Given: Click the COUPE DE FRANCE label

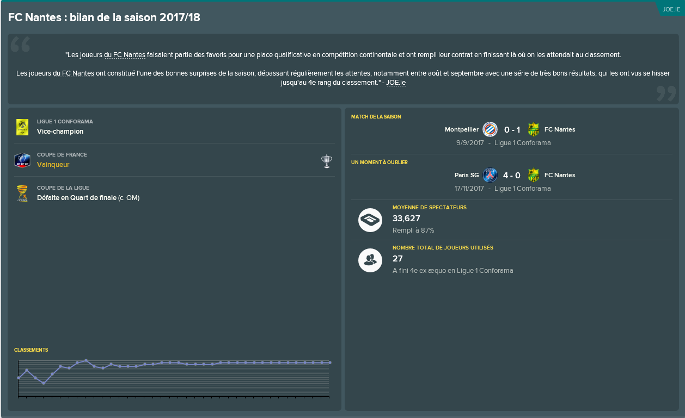Looking at the screenshot, I should [x=62, y=155].
